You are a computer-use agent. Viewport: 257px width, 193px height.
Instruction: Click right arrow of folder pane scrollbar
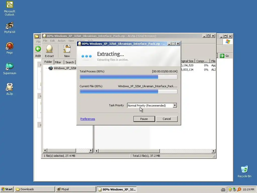(x=91, y=150)
